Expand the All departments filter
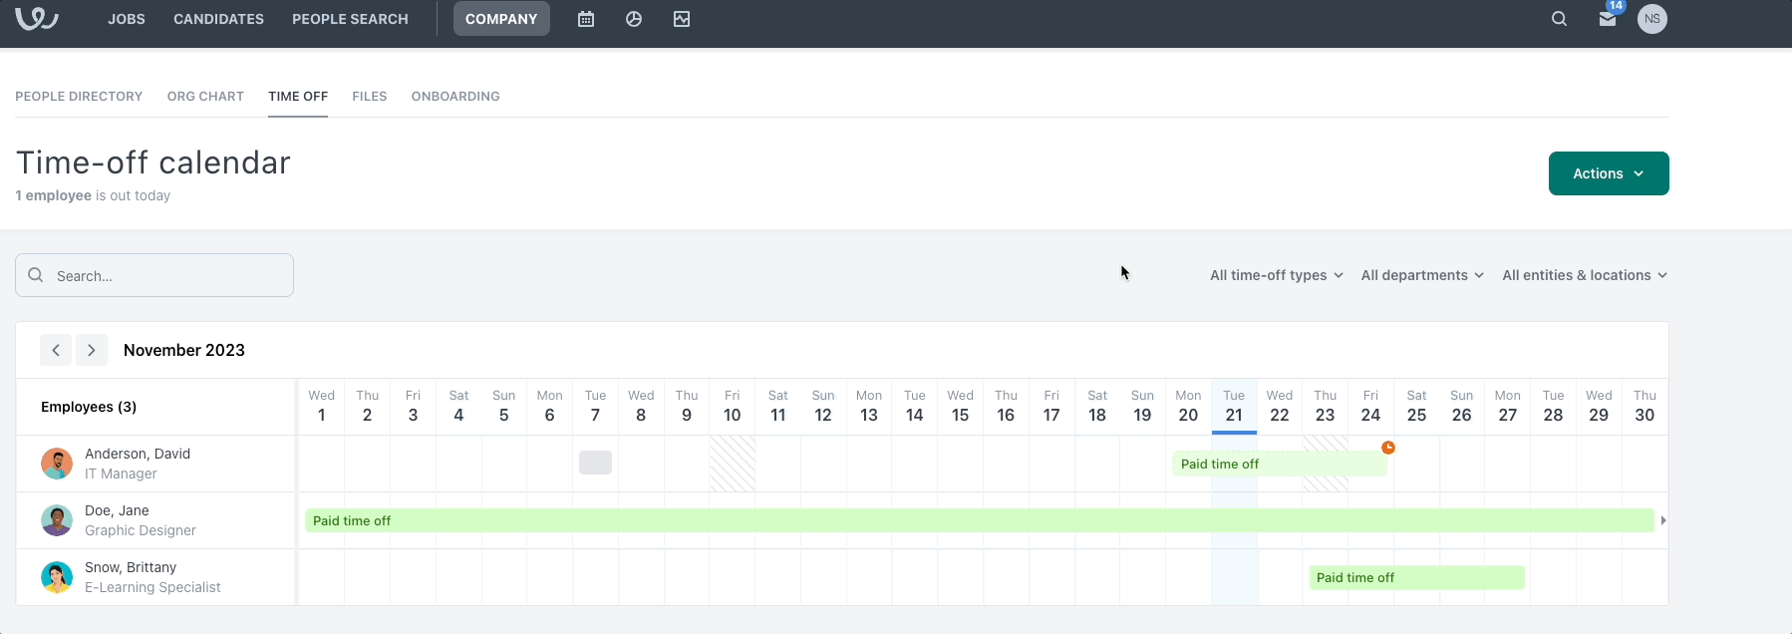 (x=1421, y=275)
